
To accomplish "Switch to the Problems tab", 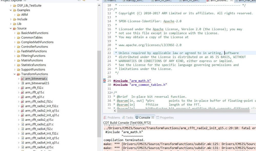I will pyautogui.click(x=112, y=117).
